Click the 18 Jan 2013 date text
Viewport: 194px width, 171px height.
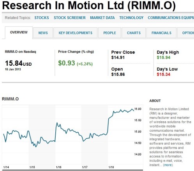click(13, 69)
